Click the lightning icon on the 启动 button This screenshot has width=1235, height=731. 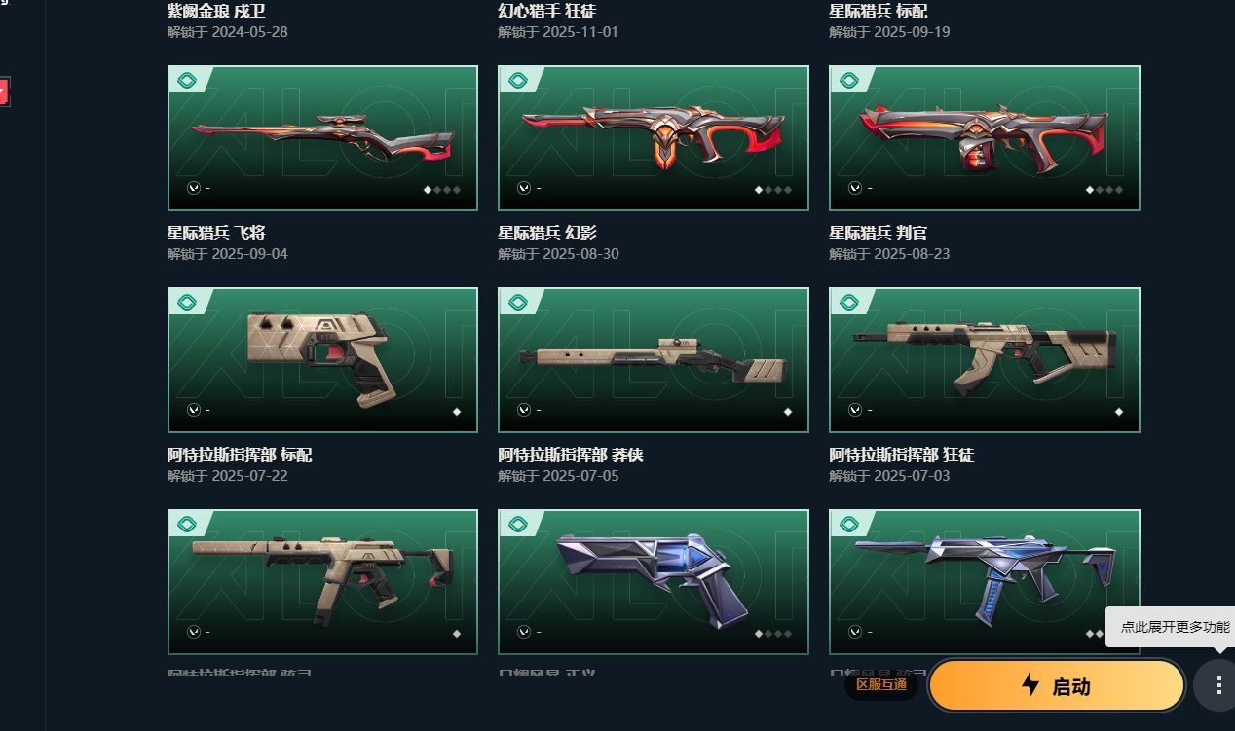pyautogui.click(x=1030, y=685)
